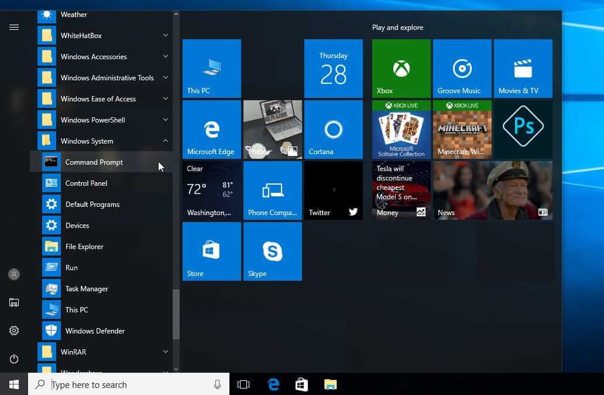Open Settings gear in Start sidebar
The width and height of the screenshot is (604, 395).
click(14, 331)
